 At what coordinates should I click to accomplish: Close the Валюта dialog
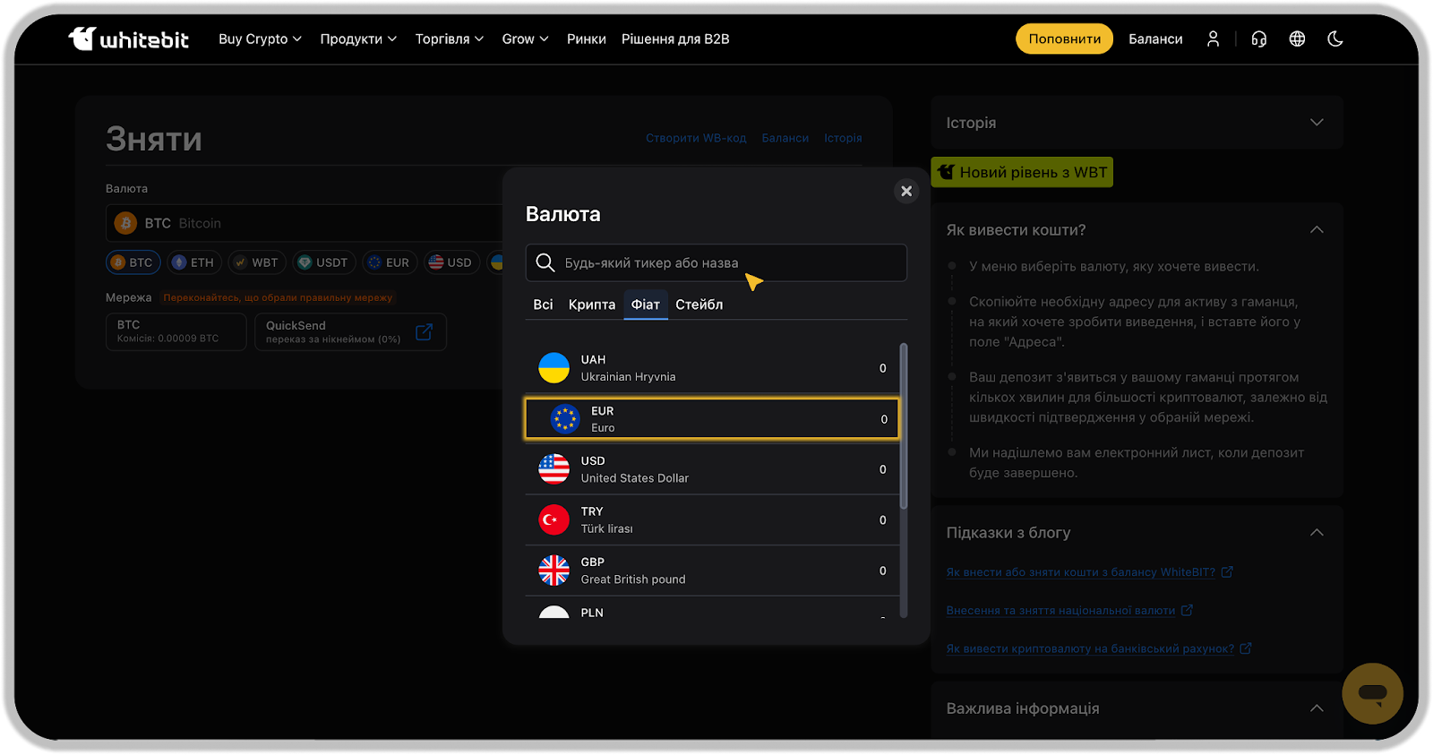coord(906,191)
